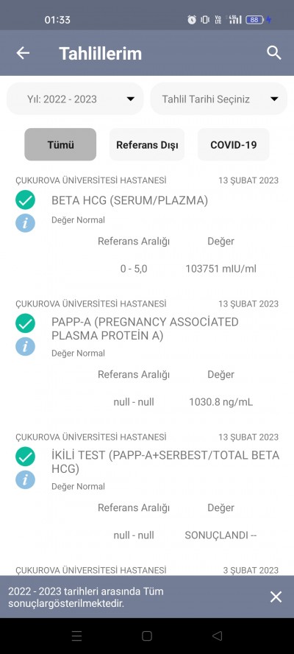The height and width of the screenshot is (654, 294).
Task: Tap info icon for PAPP-A result
Action: coord(26,347)
